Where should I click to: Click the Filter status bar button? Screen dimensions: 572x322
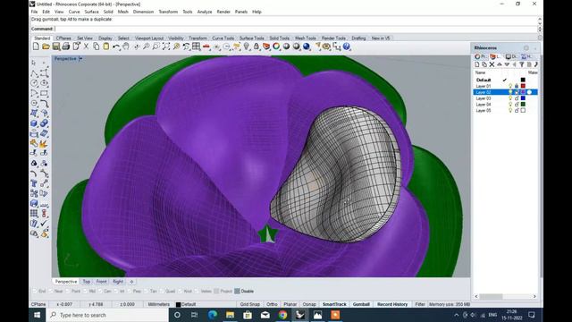420,304
